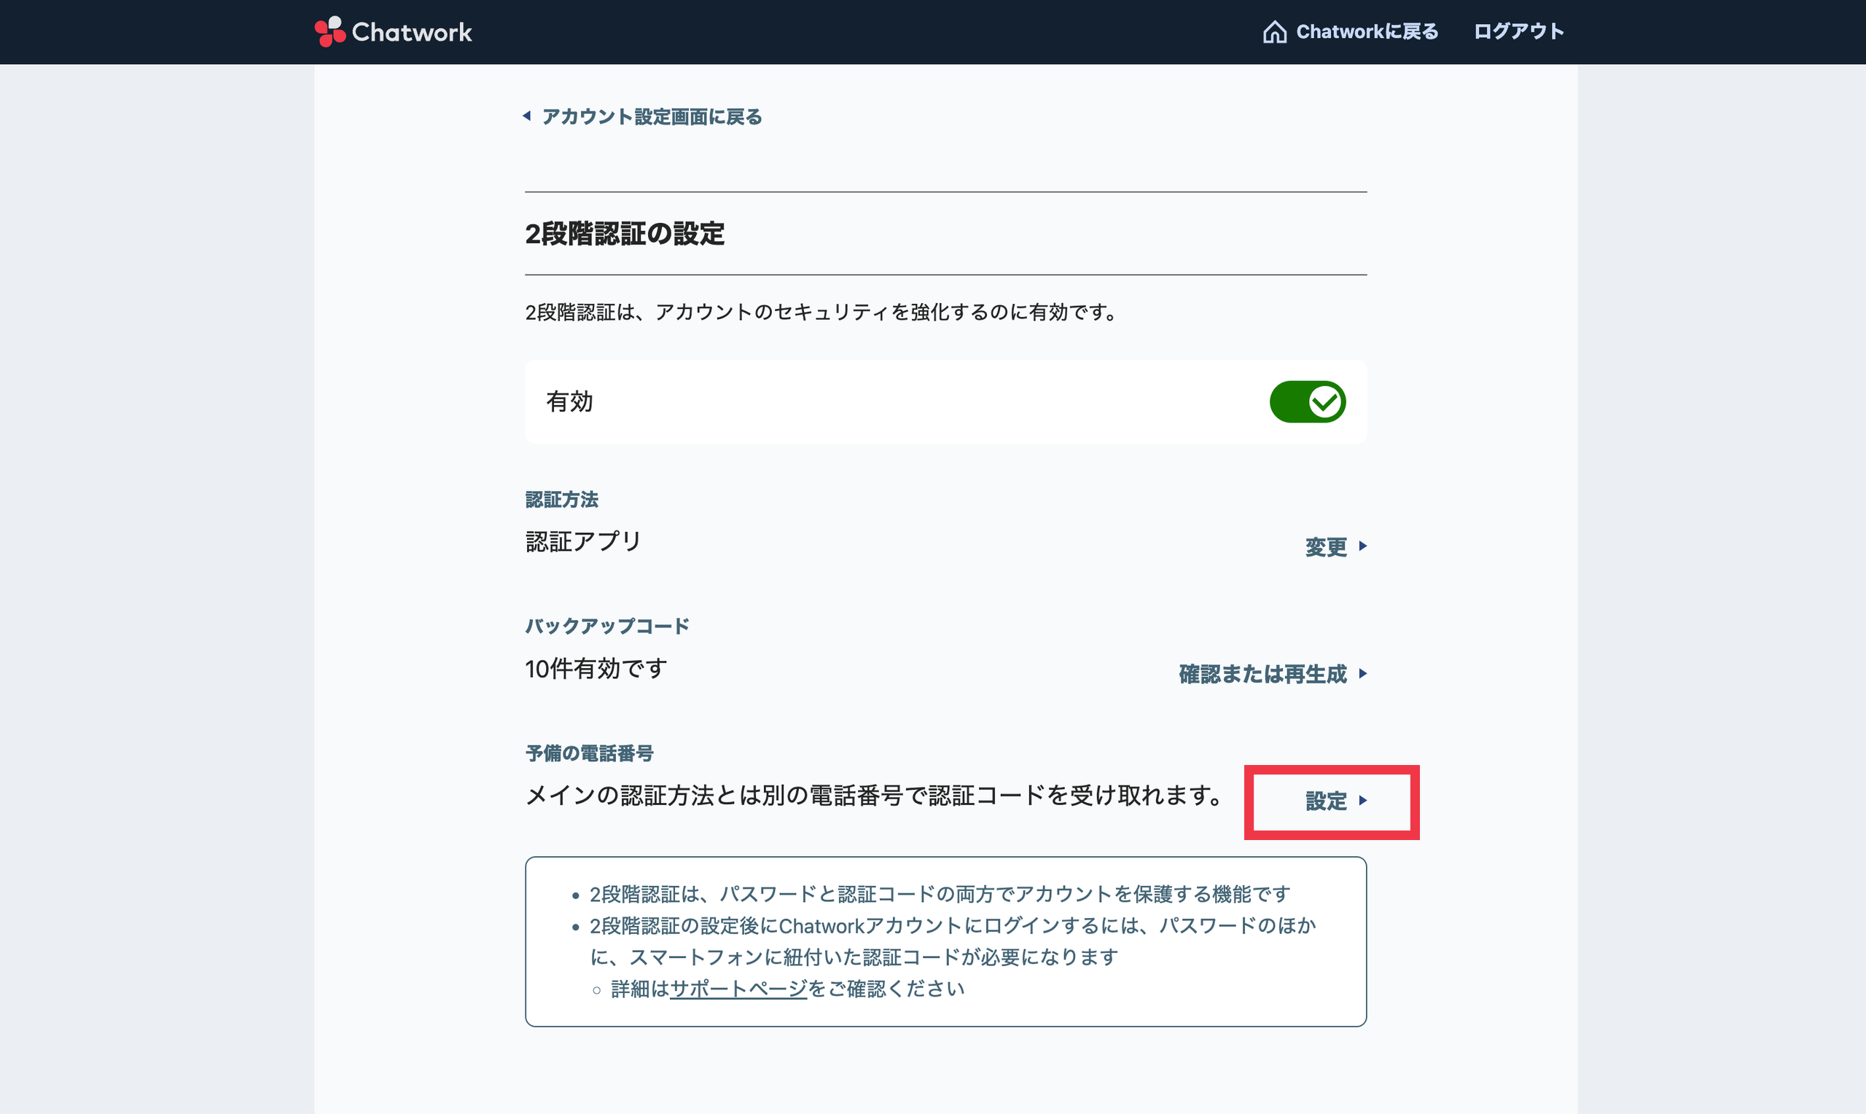The image size is (1866, 1114).
Task: Click the 有効 label text
Action: (x=569, y=401)
